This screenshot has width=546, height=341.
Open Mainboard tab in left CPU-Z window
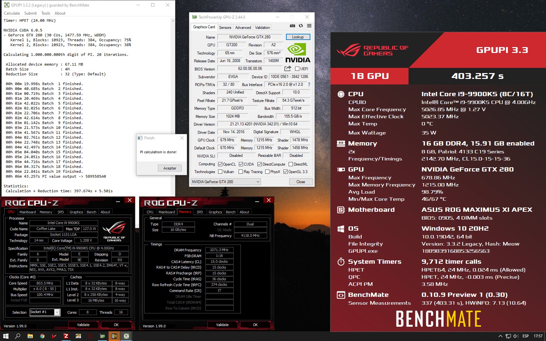(x=28, y=212)
